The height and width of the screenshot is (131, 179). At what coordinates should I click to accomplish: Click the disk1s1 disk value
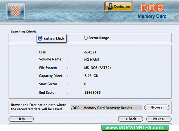coord(90,52)
